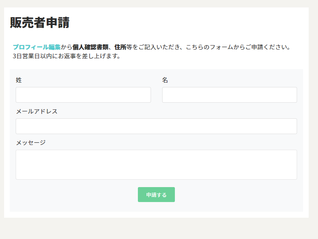
Task: Click the 姓 field label
Action: pyautogui.click(x=19, y=80)
